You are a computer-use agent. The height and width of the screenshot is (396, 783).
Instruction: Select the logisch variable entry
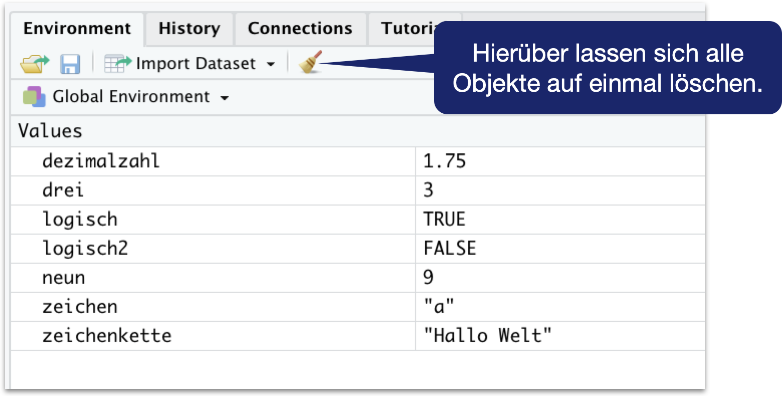tap(80, 219)
